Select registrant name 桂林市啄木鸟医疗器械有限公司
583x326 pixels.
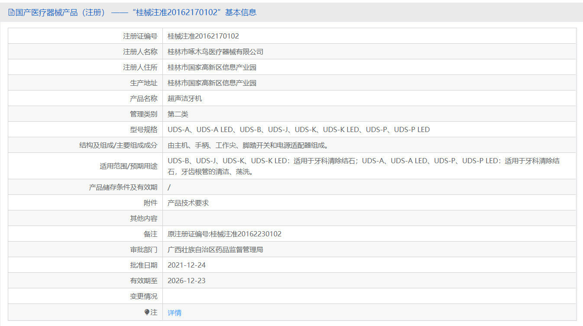(215, 52)
